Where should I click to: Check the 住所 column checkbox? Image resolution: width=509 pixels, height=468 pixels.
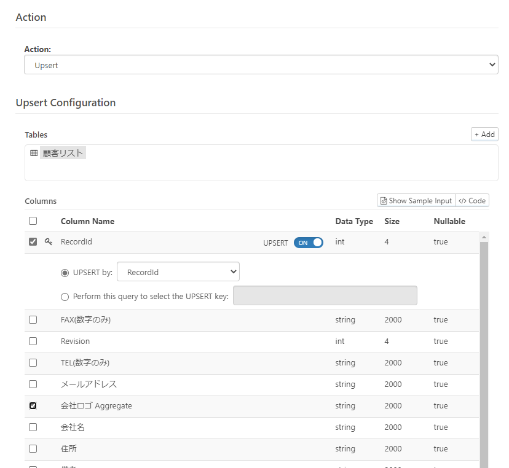click(33, 449)
